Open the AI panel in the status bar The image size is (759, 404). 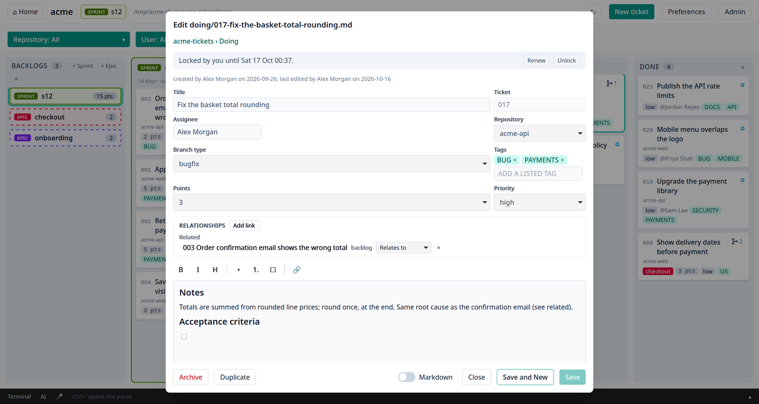[x=43, y=396]
